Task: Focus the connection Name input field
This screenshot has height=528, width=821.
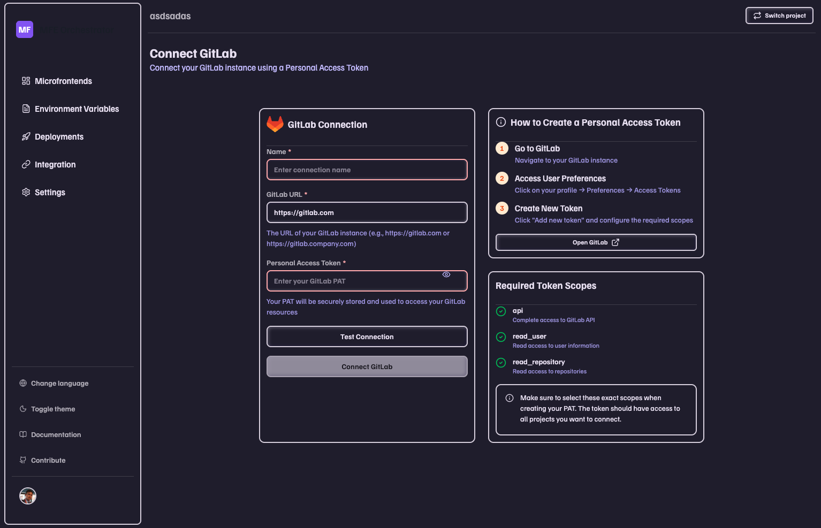Action: 367,170
